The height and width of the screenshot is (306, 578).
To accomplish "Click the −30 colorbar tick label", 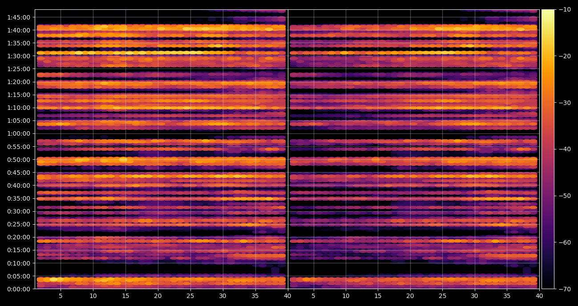I will tap(565, 103).
